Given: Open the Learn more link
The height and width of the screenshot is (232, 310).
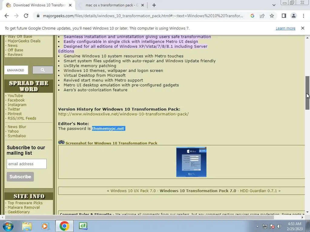Looking at the screenshot, I should pyautogui.click(x=285, y=28).
